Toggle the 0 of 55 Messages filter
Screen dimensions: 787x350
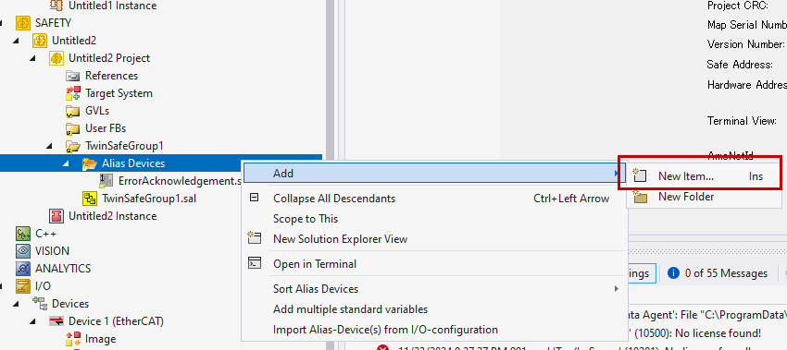coord(718,273)
